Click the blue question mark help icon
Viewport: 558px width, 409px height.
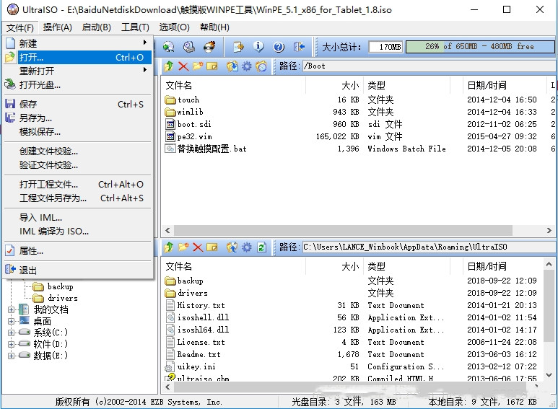point(279,47)
